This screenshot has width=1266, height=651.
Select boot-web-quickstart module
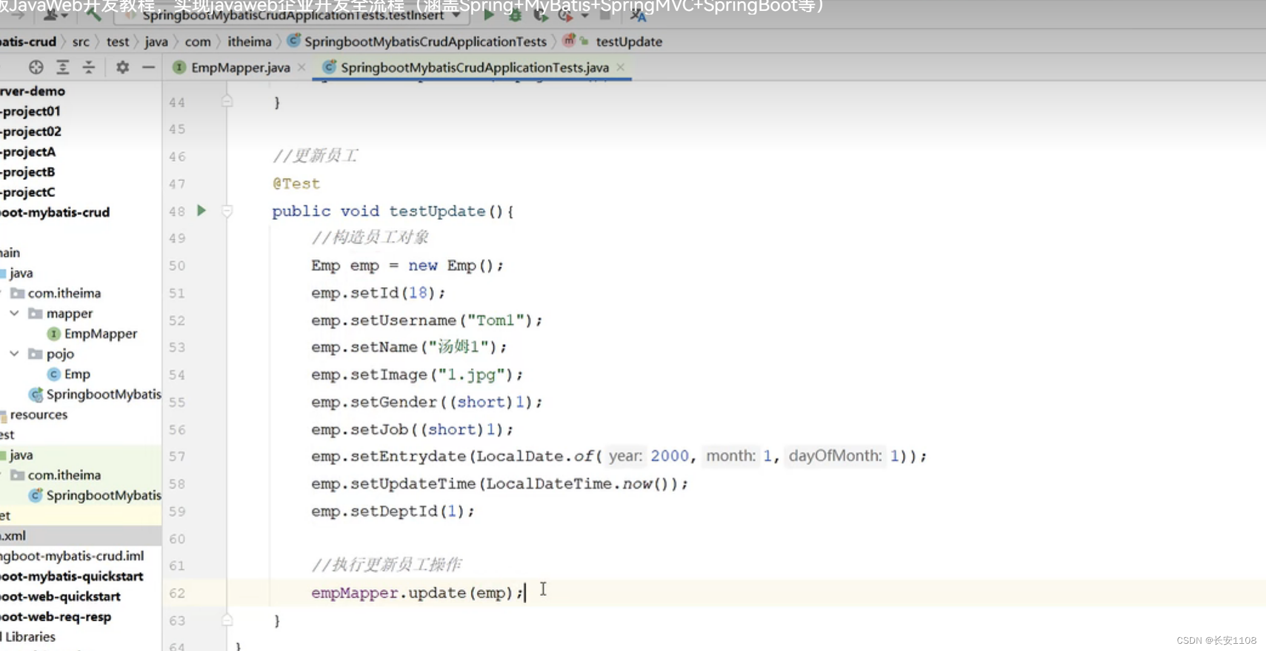pos(60,596)
